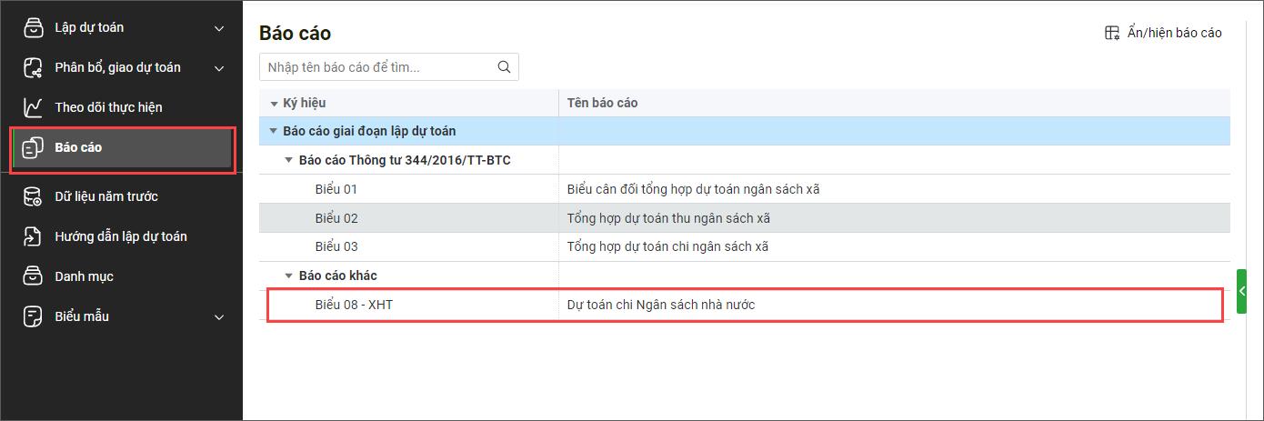Expand the Biểu mẫu menu chevron
The width and height of the screenshot is (1264, 421).
click(219, 316)
